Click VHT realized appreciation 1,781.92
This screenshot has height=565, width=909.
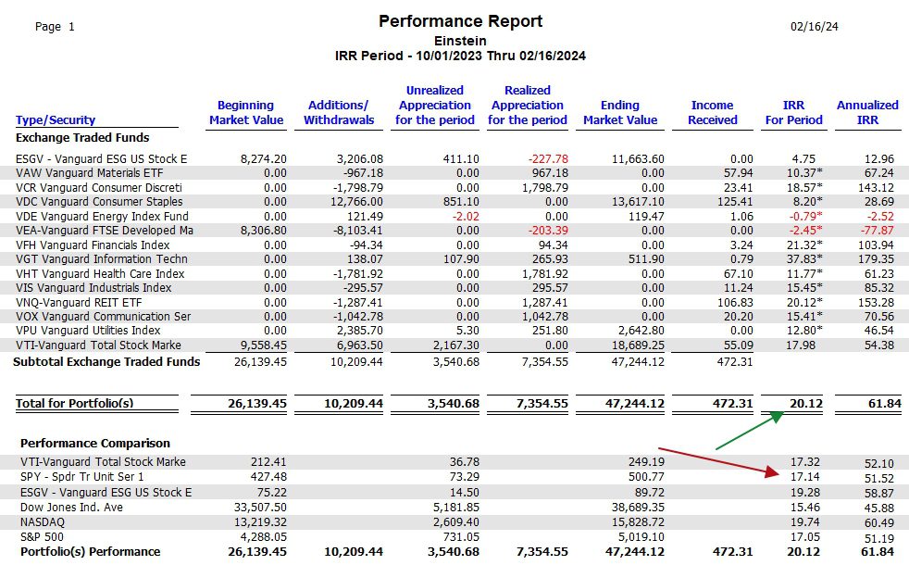pyautogui.click(x=545, y=273)
